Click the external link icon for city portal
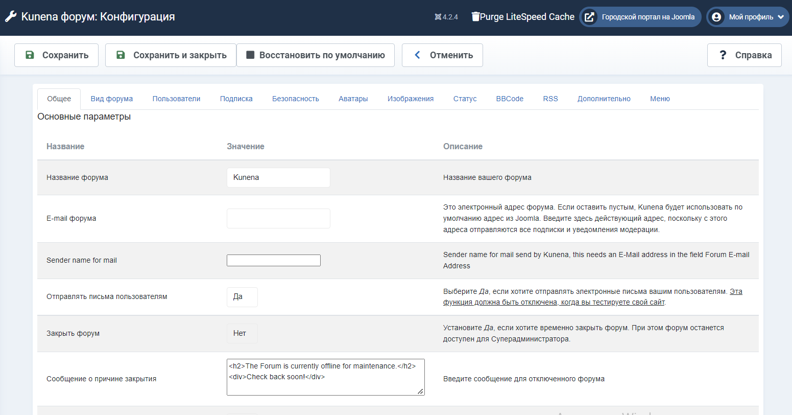The height and width of the screenshot is (415, 792). [x=589, y=17]
